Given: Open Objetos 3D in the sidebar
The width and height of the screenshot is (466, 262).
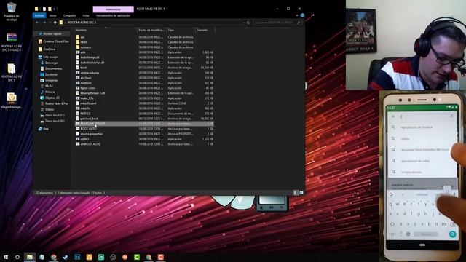Looking at the screenshot, I should click(50, 98).
